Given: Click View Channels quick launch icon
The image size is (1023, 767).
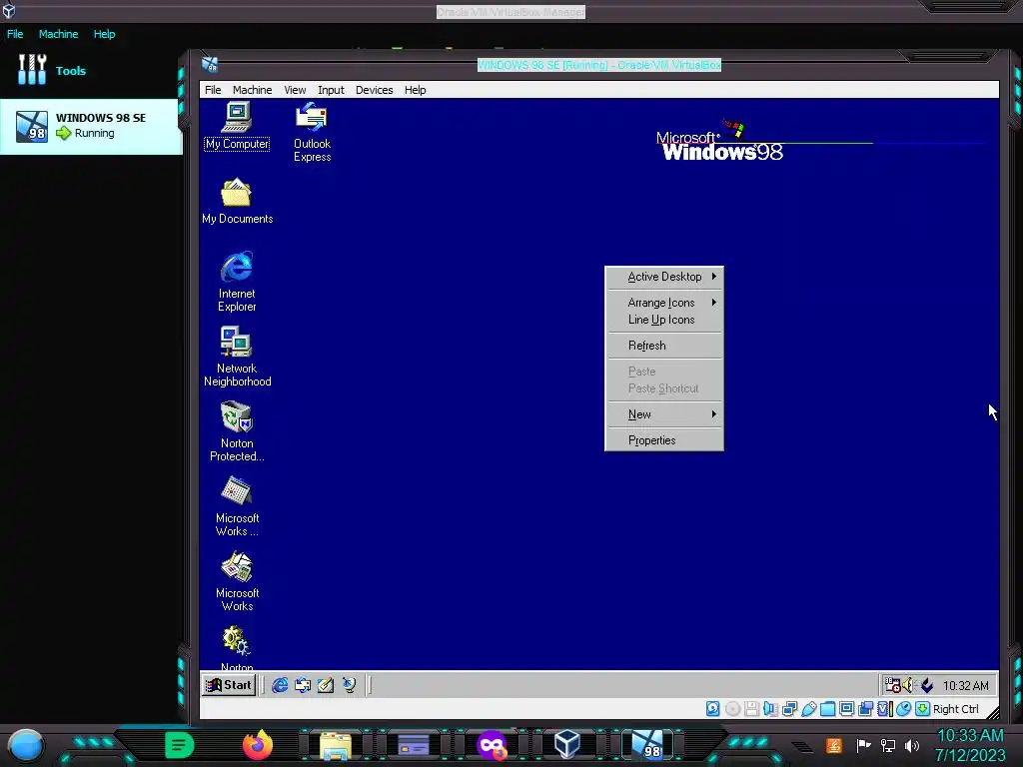Looking at the screenshot, I should pos(349,685).
